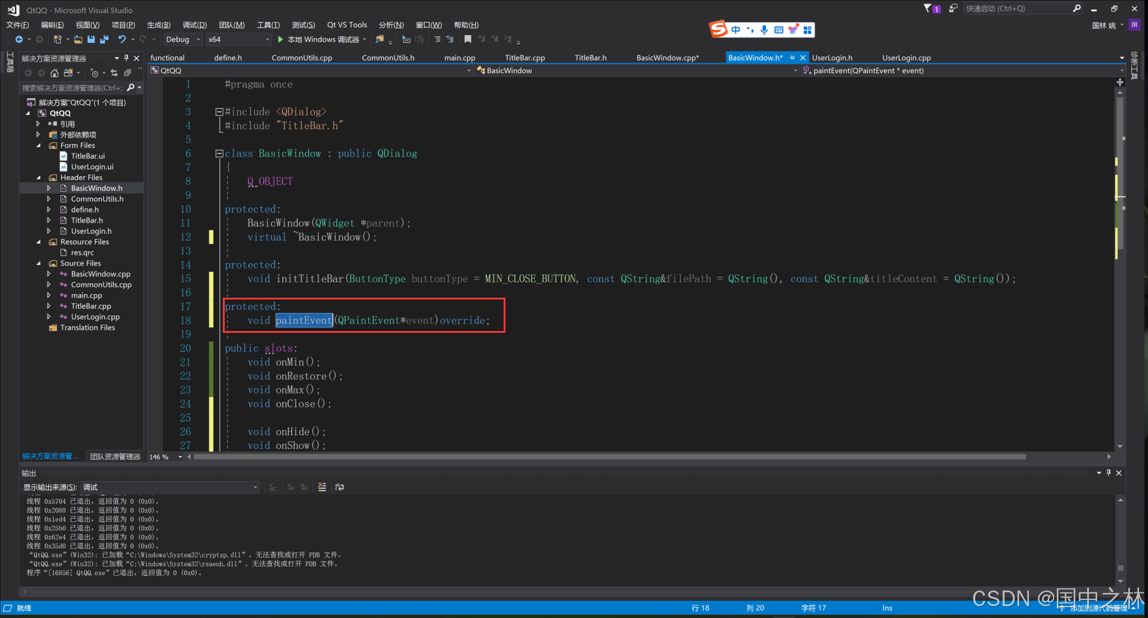Undo last action with the undo arrow
The height and width of the screenshot is (618, 1148).
[x=122, y=39]
